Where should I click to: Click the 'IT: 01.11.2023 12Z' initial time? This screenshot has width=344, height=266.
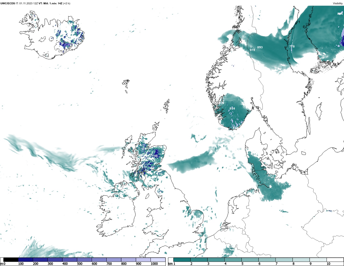coord(27,3)
